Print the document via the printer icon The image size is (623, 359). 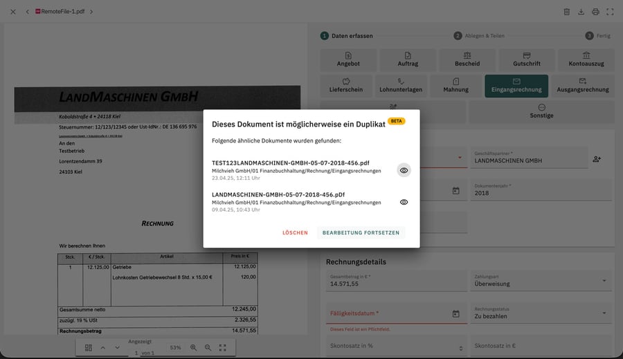click(595, 12)
